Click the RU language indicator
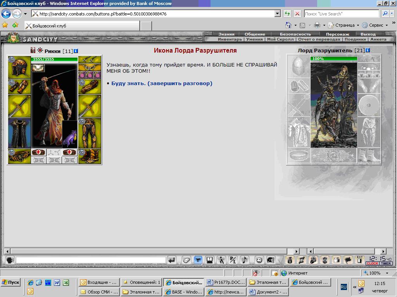The image size is (397, 297). 343,287
